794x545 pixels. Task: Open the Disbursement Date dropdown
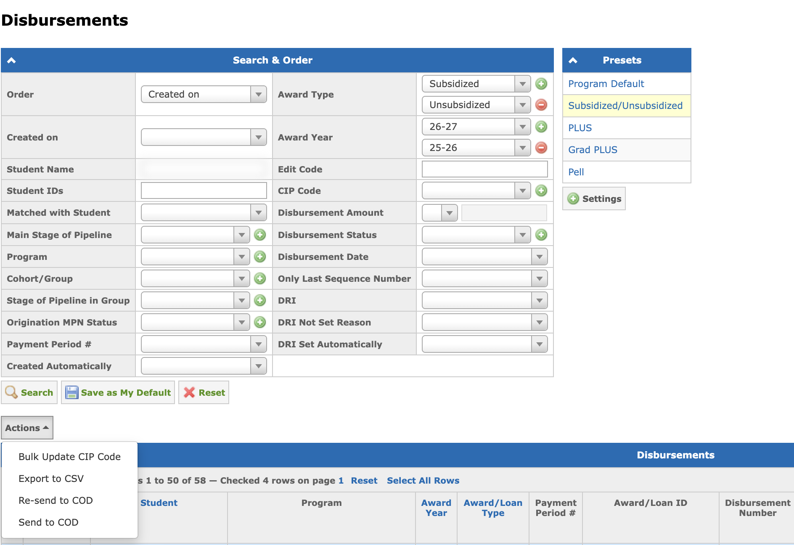[x=484, y=257]
